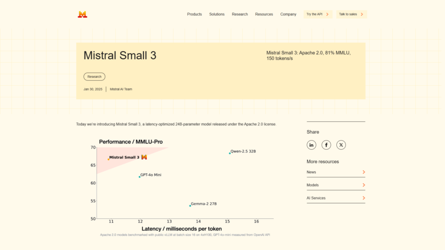
Task: Click the Talk to sales button
Action: (x=351, y=14)
